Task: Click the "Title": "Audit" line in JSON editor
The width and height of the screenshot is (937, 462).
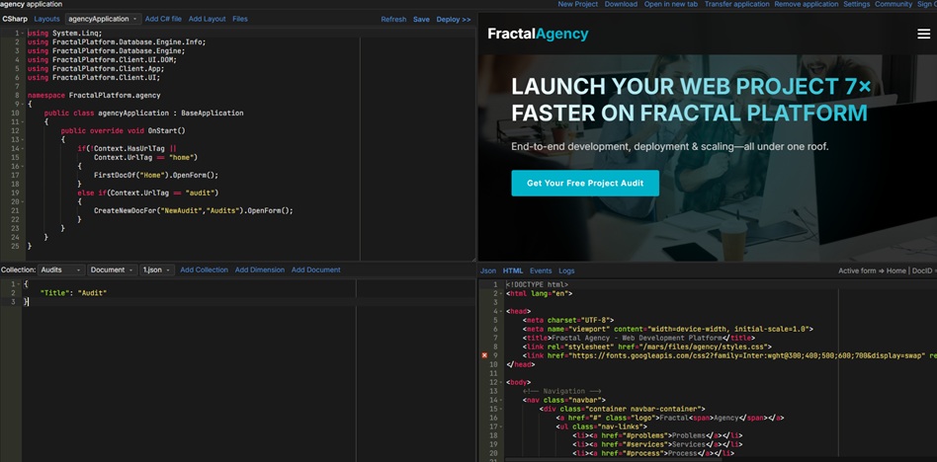Action: [73, 293]
